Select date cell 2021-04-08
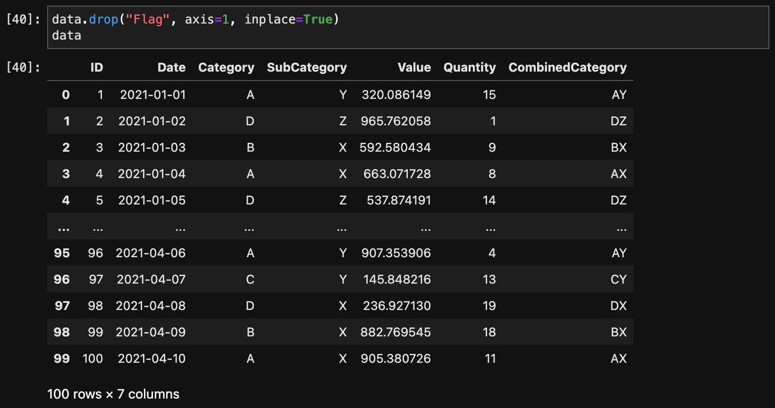Screen dimensions: 775x408 point(151,306)
